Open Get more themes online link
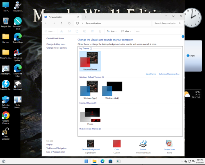Viewport: 205px width, 165px height. (169, 74)
